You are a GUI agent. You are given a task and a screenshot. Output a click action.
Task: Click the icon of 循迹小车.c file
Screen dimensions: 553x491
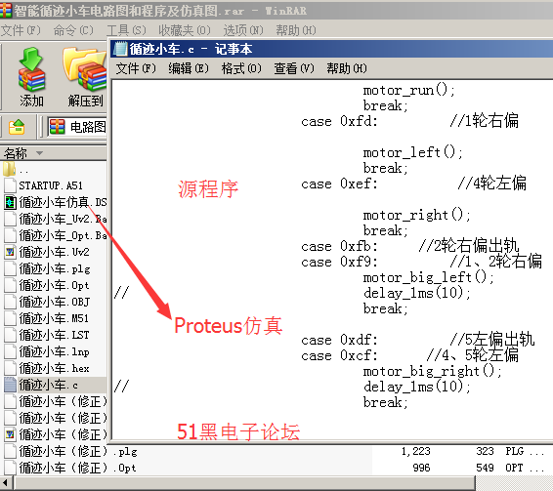pos(10,385)
